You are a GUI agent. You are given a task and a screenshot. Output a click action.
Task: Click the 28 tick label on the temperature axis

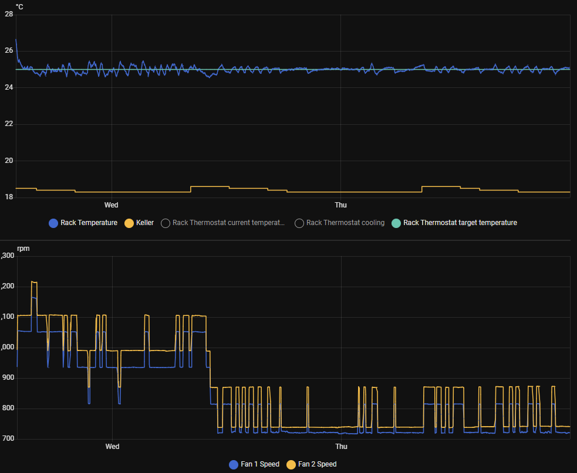tap(8, 13)
